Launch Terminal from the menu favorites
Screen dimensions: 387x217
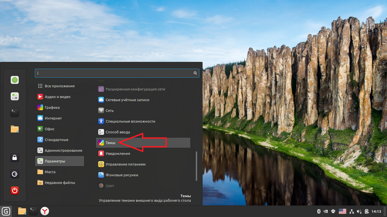(15, 113)
